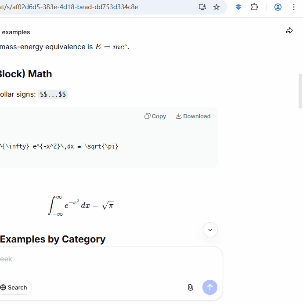The width and height of the screenshot is (303, 304).
Task: Click the "examples" chat title text
Action: click(16, 32)
